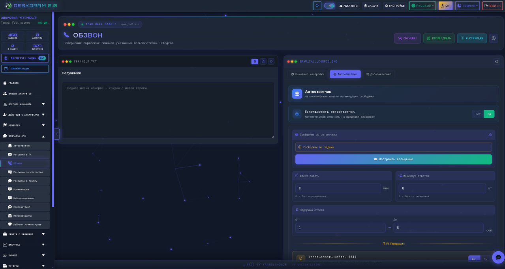Open the Темная theme dropdown
The width and height of the screenshot is (505, 269).
point(467,6)
